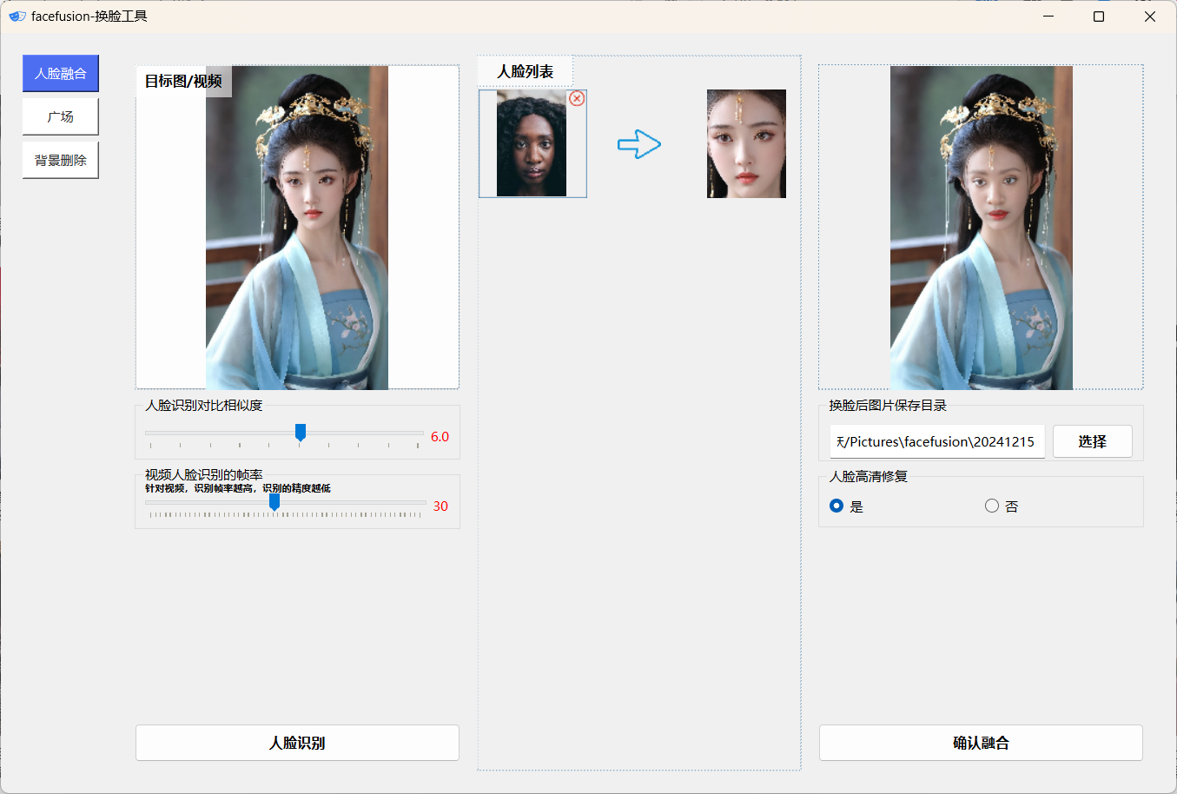Maximize the facefusion window

[1099, 16]
